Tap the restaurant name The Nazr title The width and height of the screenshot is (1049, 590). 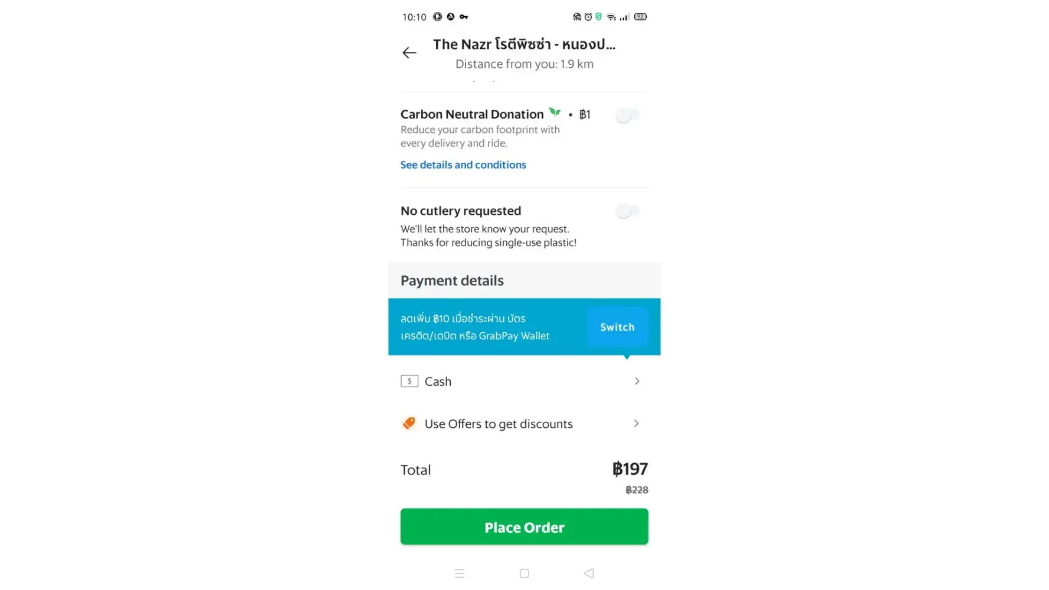click(x=524, y=44)
